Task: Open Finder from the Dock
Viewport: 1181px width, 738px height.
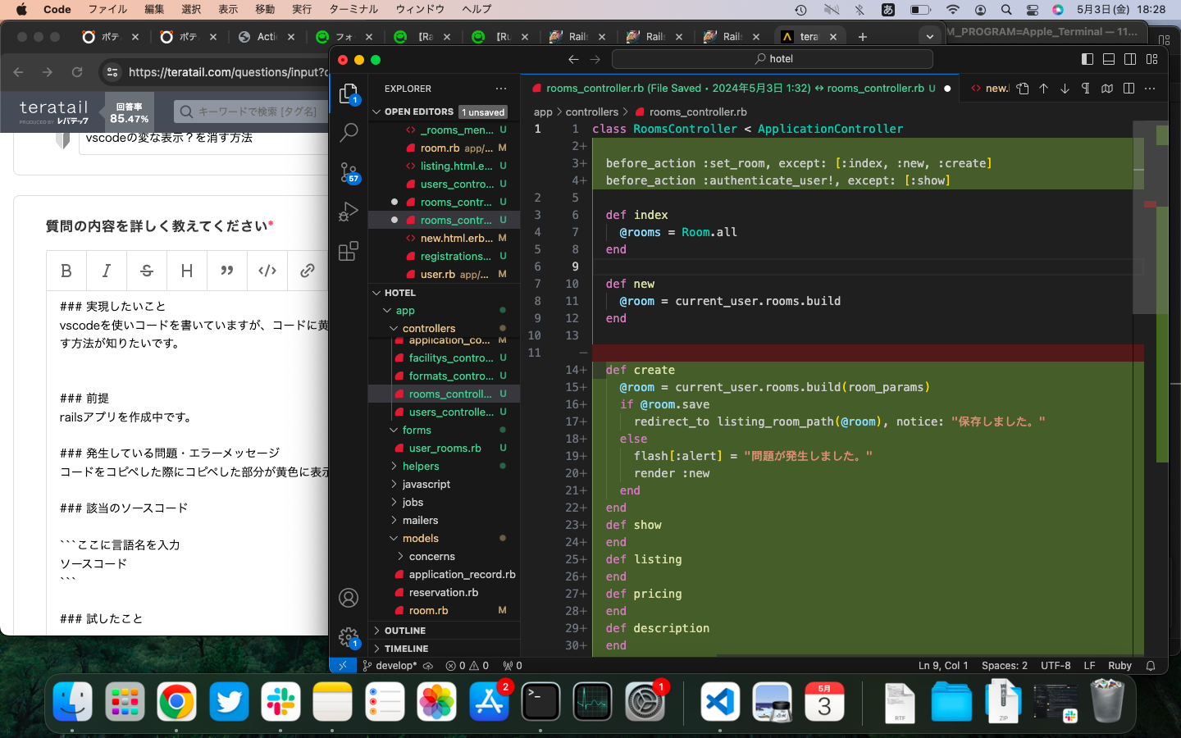Action: 72,702
